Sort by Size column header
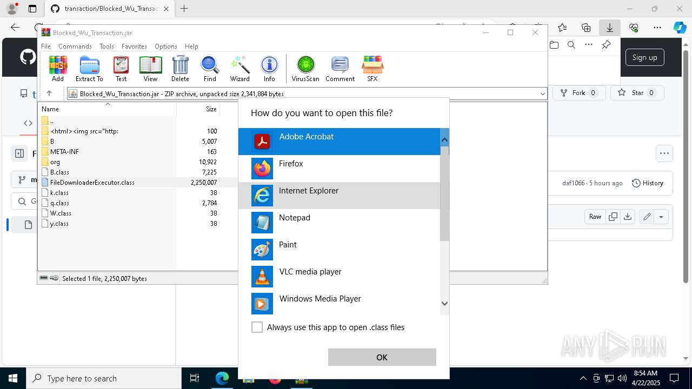 (x=198, y=109)
